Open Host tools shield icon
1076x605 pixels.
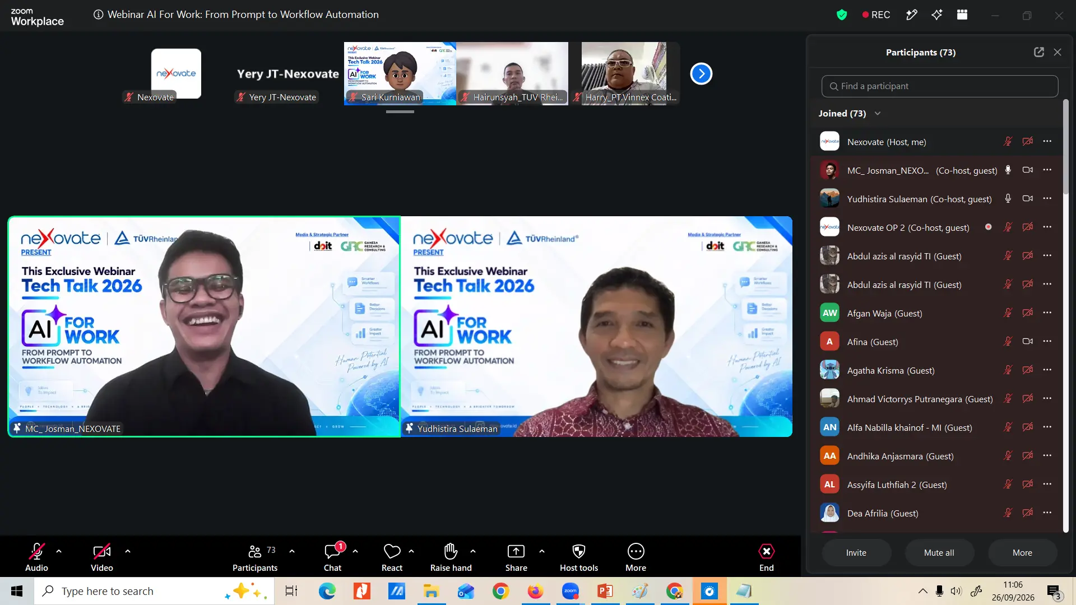point(579,557)
